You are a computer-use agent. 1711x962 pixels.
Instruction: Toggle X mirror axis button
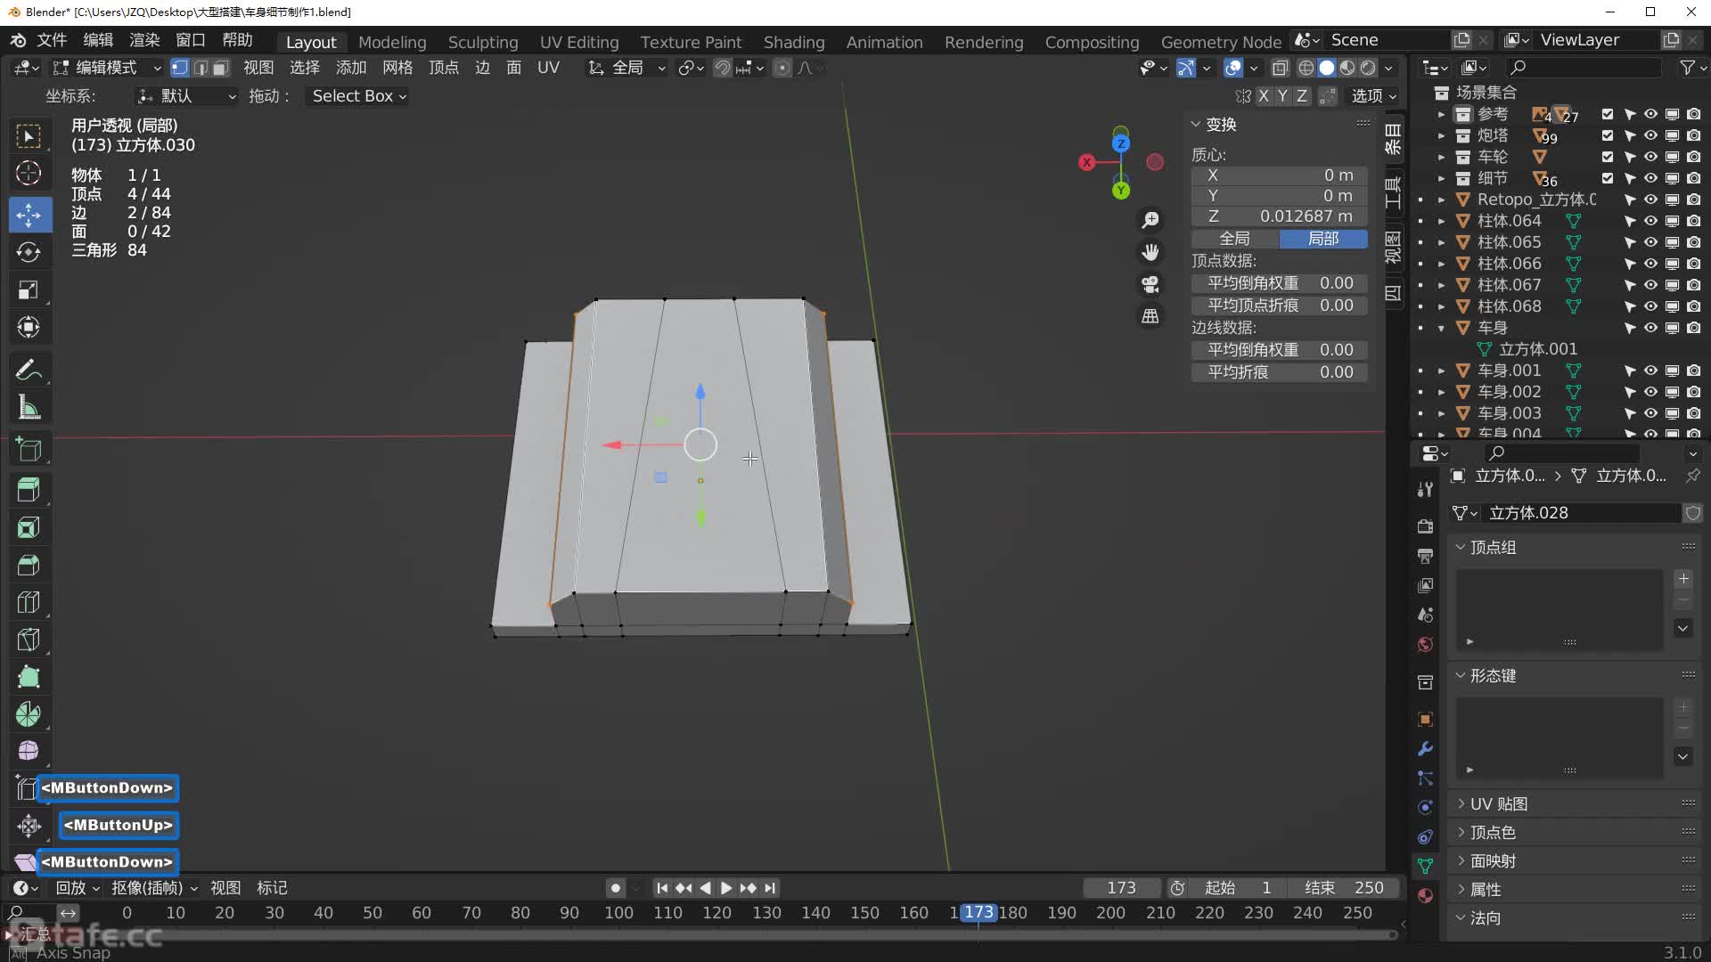(1263, 95)
